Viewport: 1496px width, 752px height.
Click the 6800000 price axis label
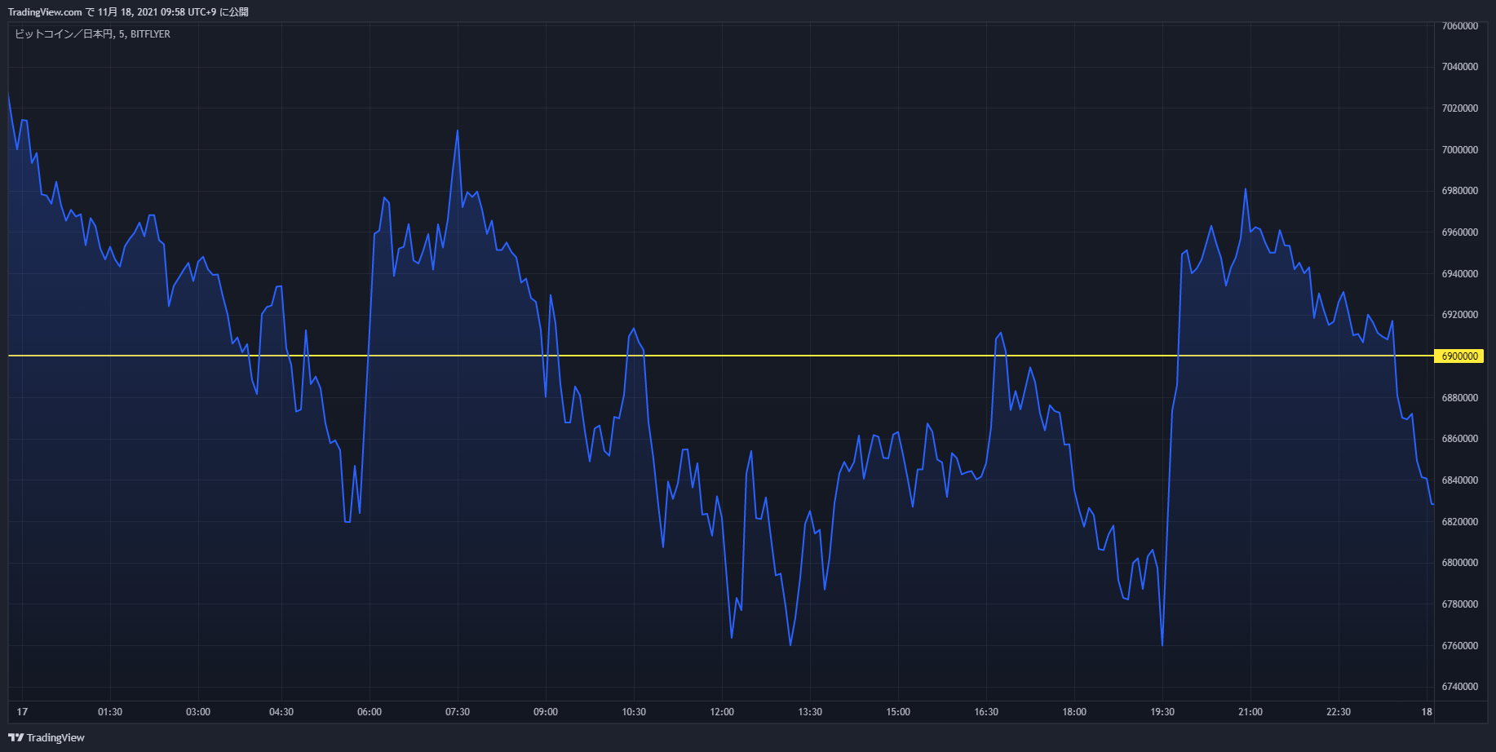1460,563
